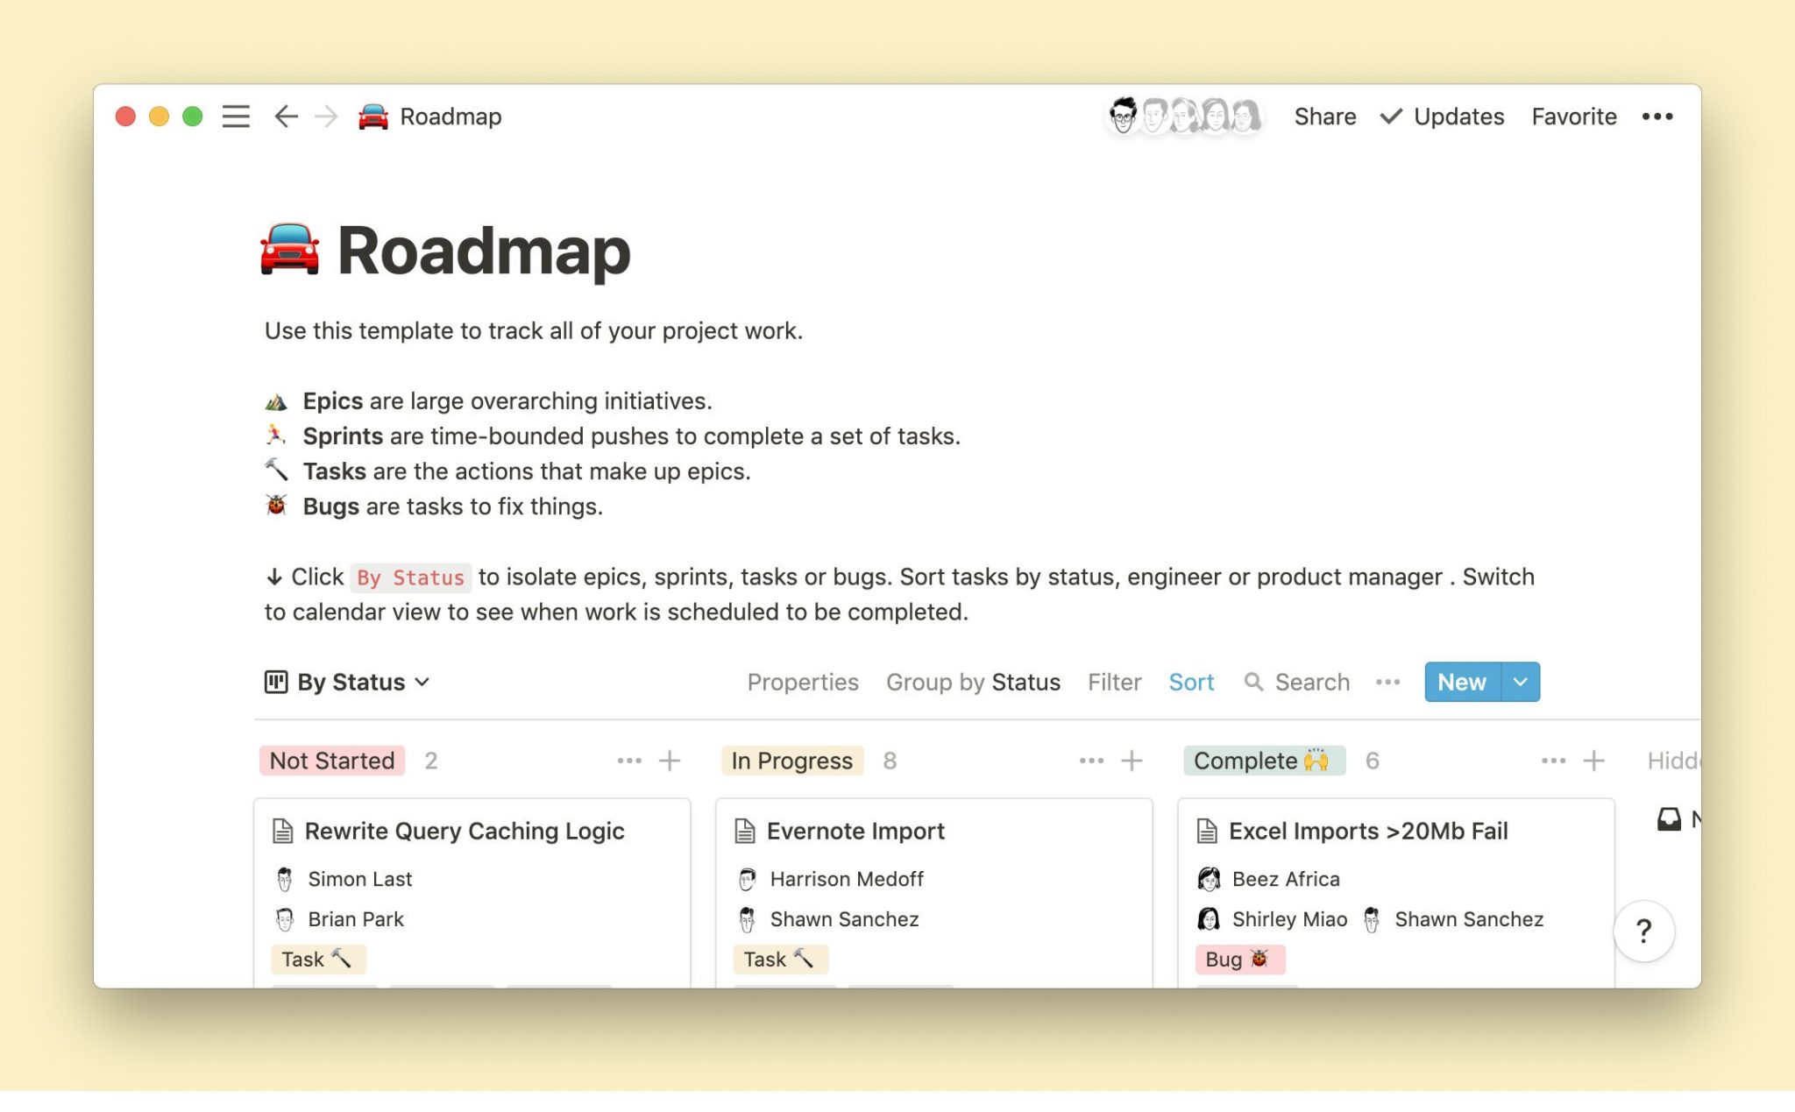Go back with the left arrow
1795x1112 pixels.
click(286, 117)
